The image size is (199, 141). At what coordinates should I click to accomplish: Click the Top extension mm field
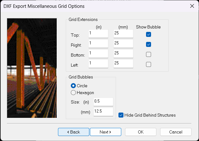click(x=123, y=34)
